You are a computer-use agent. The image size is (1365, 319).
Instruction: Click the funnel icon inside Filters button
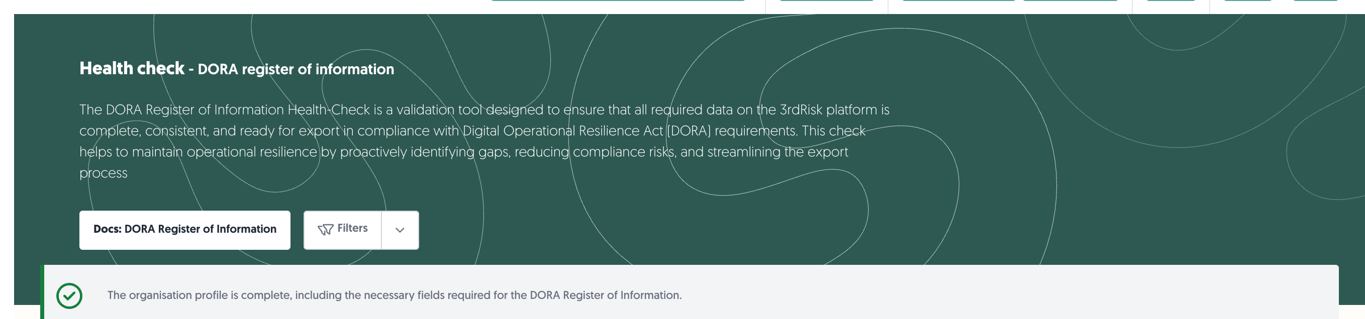click(325, 229)
